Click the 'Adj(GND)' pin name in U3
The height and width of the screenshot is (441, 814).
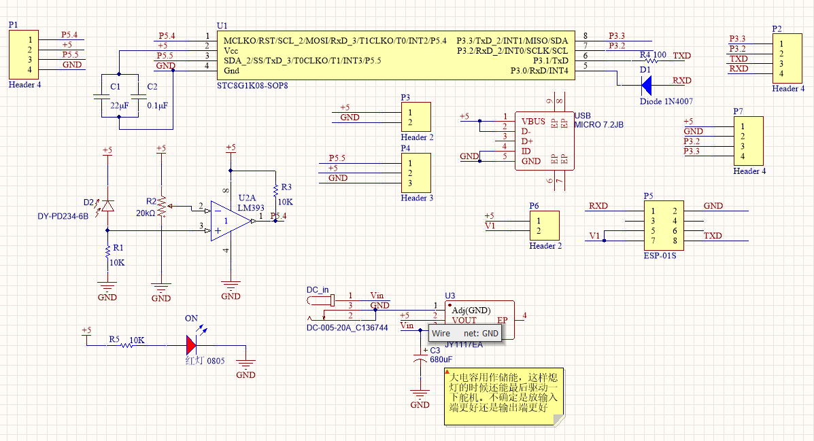471,311
